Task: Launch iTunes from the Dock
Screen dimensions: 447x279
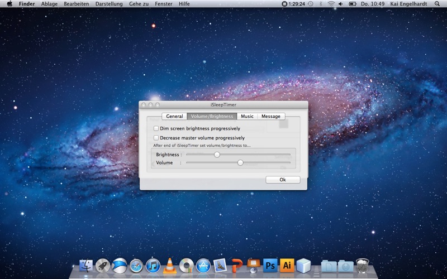Action: click(153, 266)
